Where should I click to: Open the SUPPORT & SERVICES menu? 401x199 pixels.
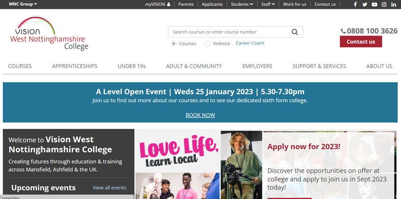[x=319, y=66]
